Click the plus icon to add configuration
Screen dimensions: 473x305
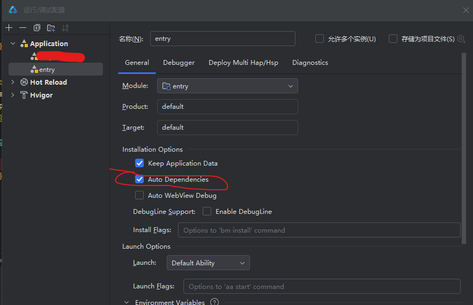[x=9, y=28]
